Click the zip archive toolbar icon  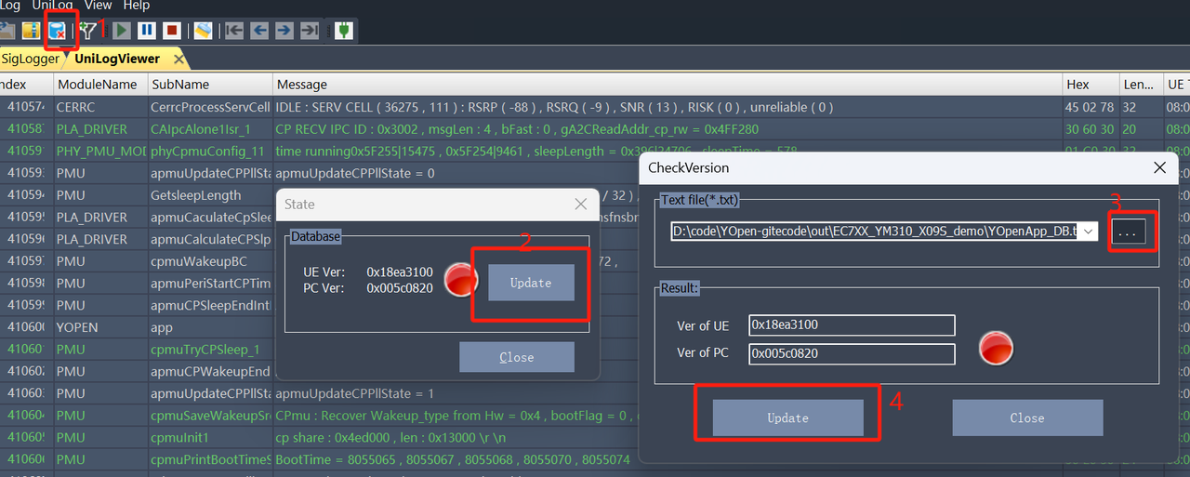coord(32,31)
